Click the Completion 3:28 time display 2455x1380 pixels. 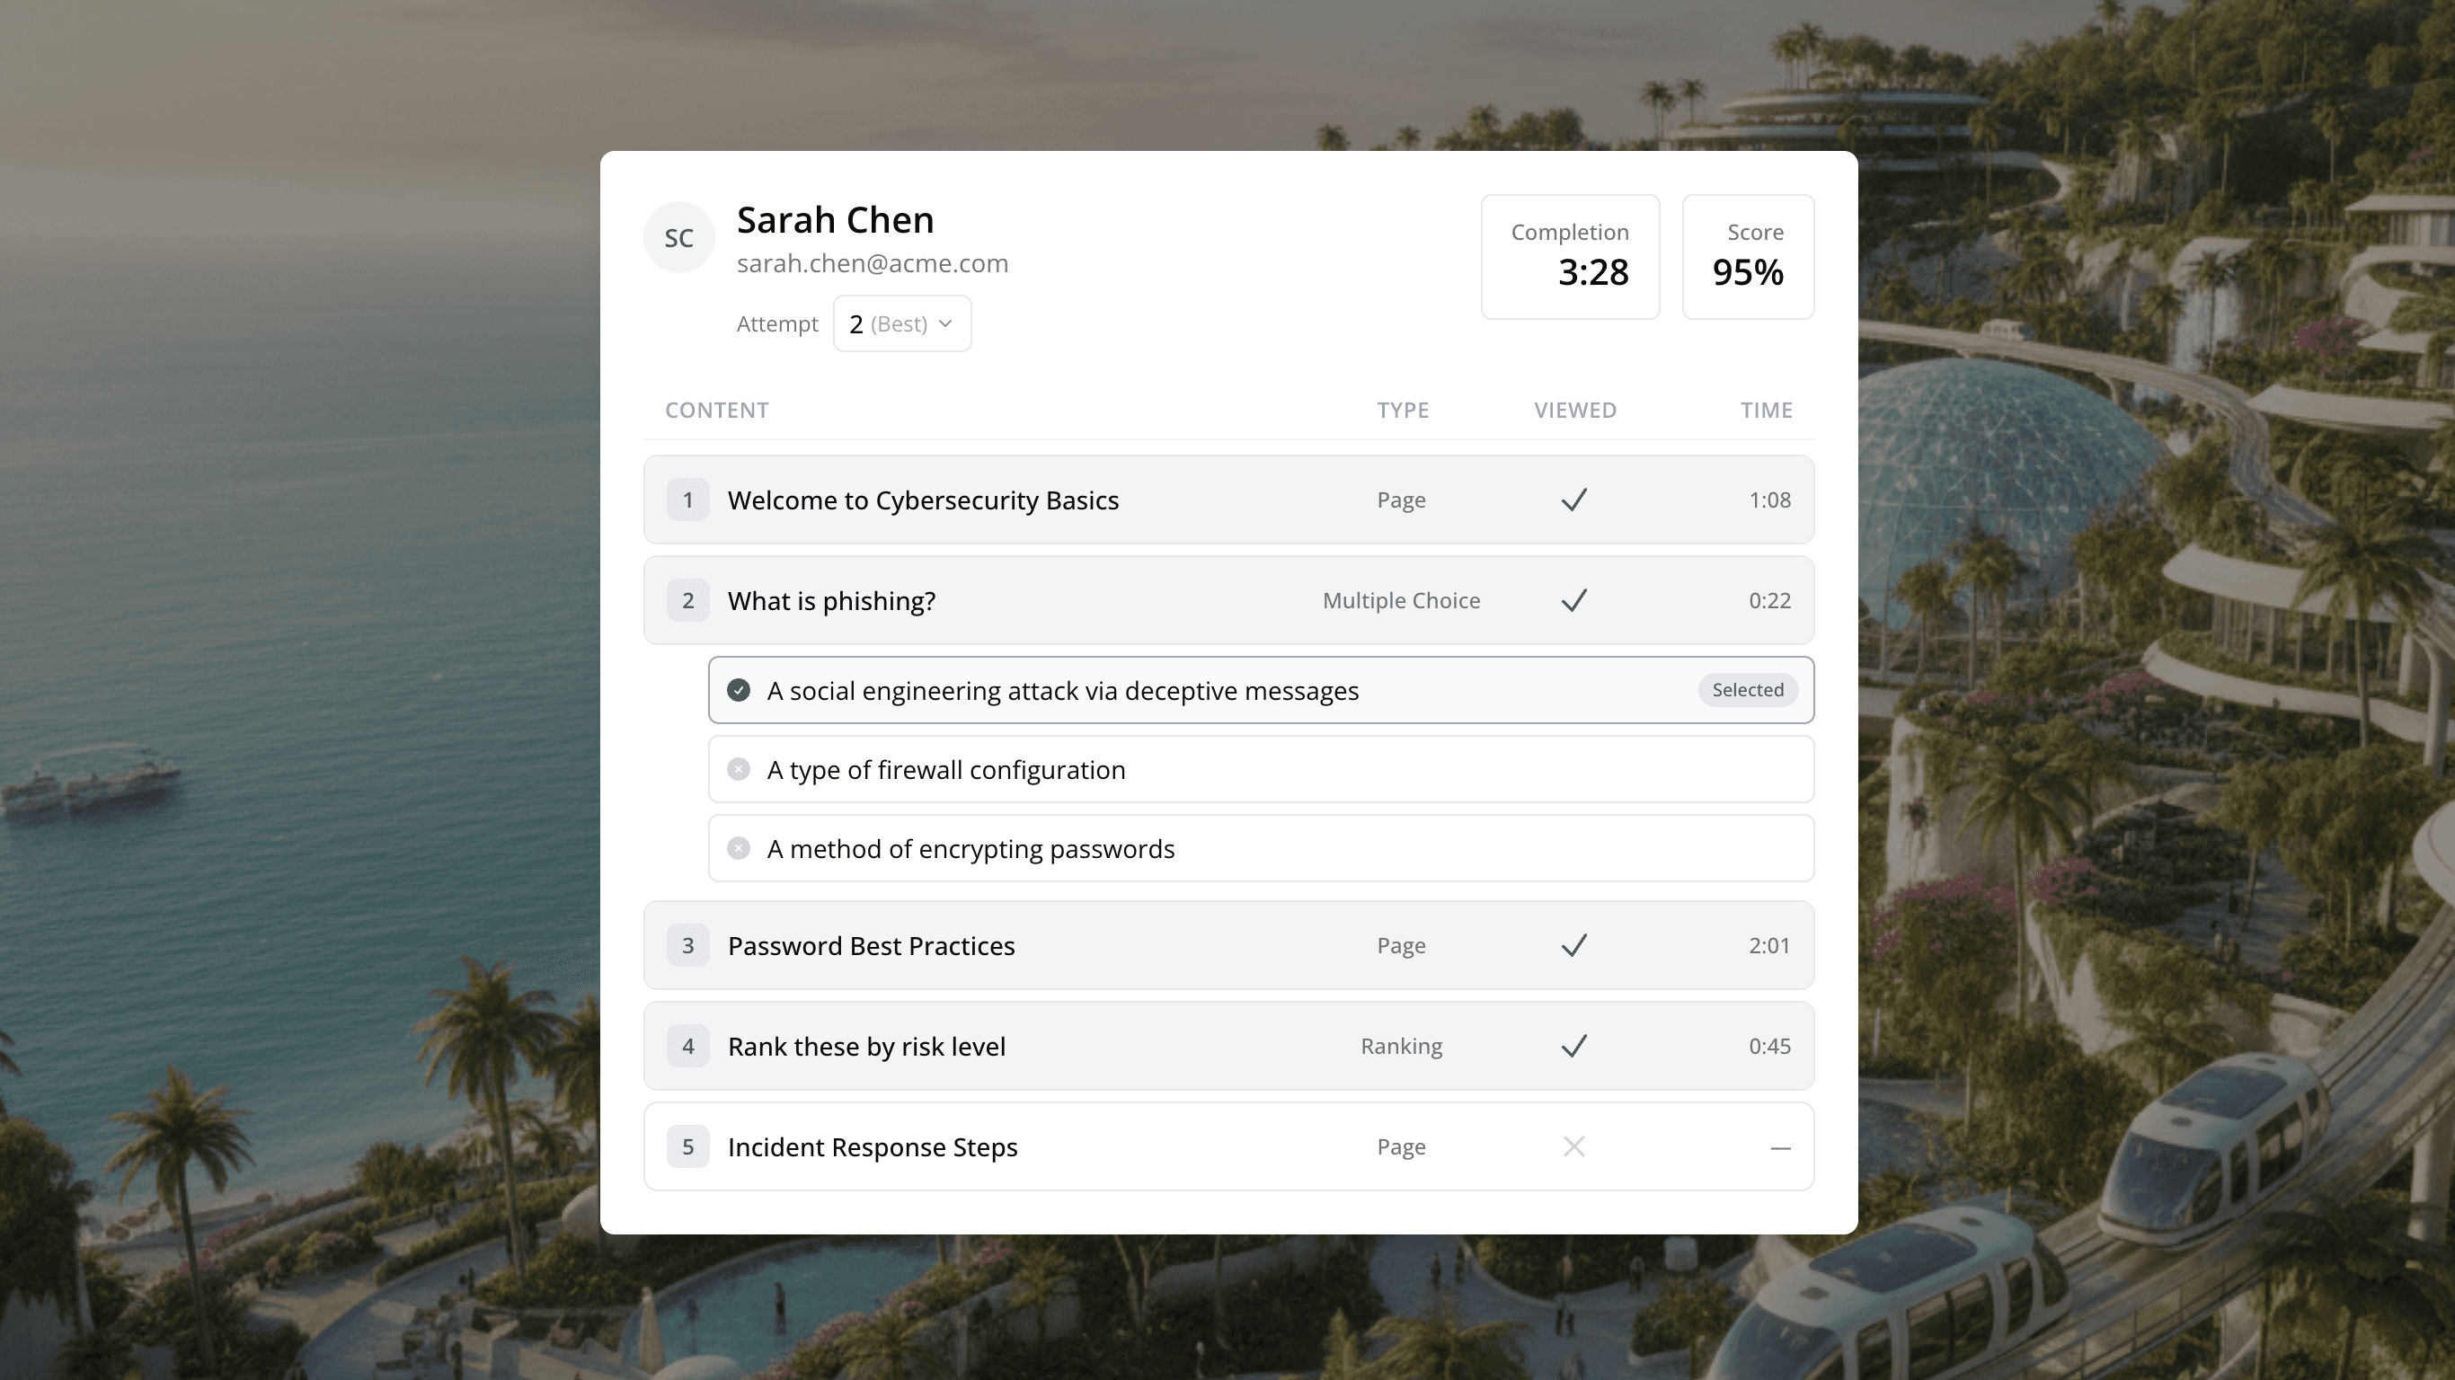click(x=1570, y=256)
